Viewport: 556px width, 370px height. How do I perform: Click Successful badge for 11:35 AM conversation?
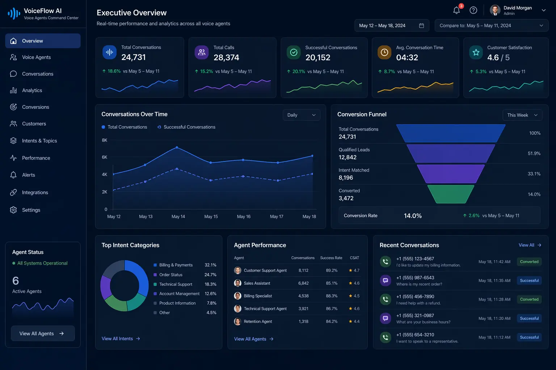point(529,280)
